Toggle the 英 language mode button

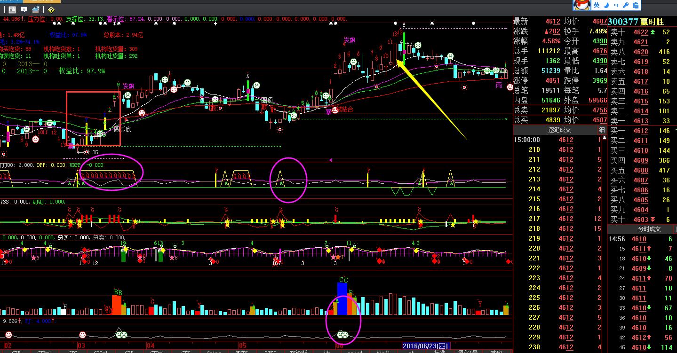pos(597,5)
